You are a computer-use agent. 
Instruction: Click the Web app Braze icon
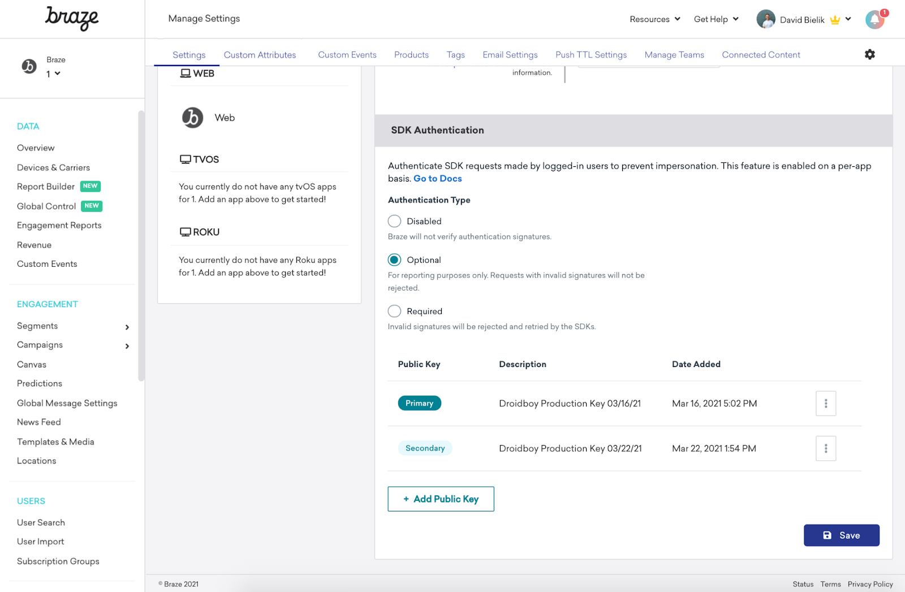click(x=192, y=118)
